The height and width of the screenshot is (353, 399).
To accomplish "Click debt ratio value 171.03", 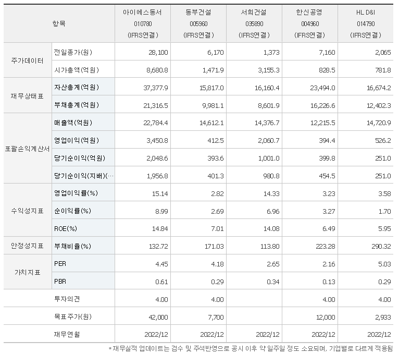I will (x=214, y=247).
